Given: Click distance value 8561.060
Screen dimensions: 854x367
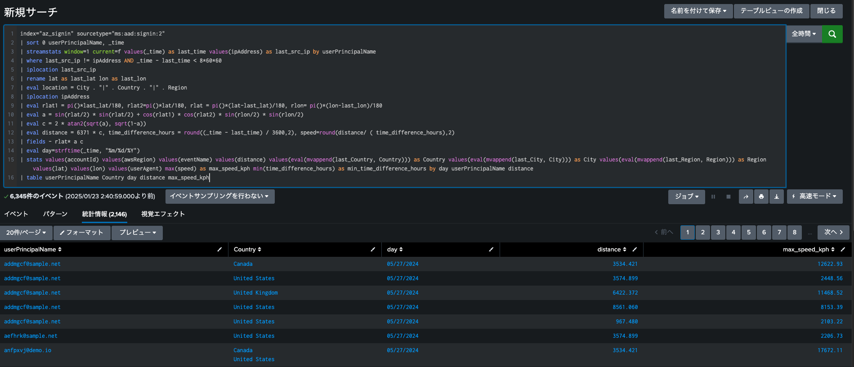Looking at the screenshot, I should tap(625, 307).
